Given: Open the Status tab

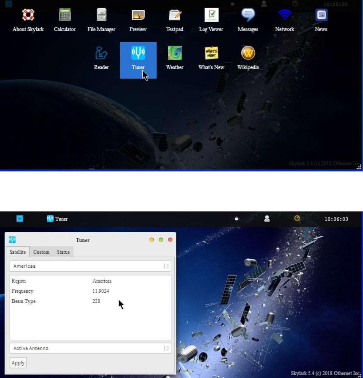Looking at the screenshot, I should point(63,252).
